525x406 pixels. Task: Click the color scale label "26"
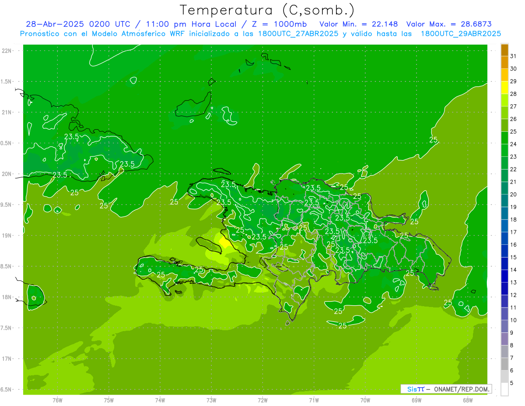click(x=514, y=119)
